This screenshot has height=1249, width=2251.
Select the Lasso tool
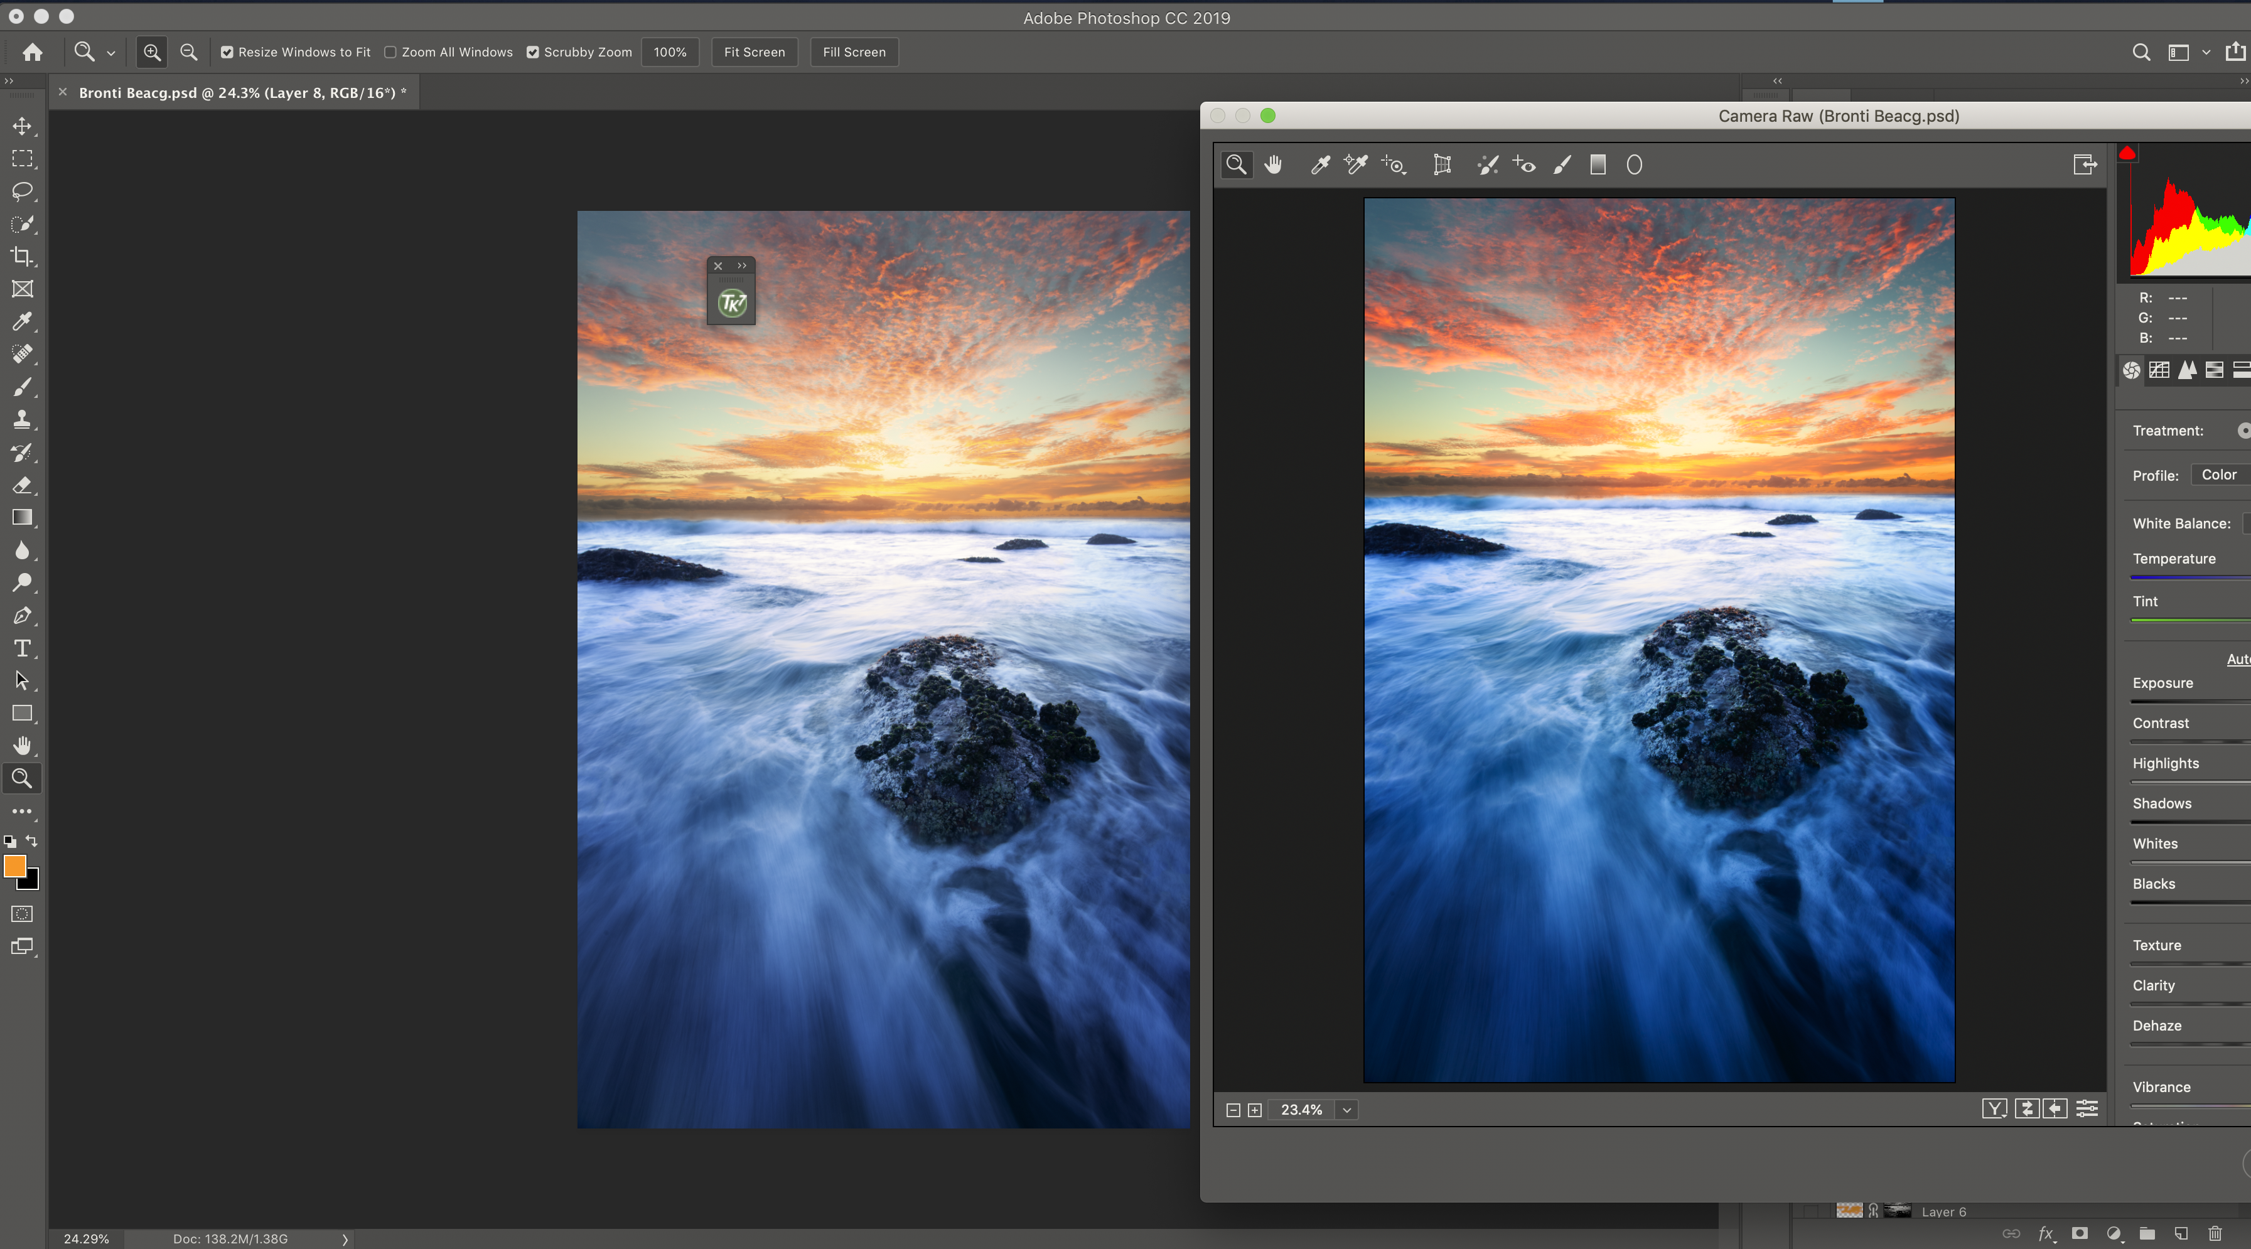[22, 191]
